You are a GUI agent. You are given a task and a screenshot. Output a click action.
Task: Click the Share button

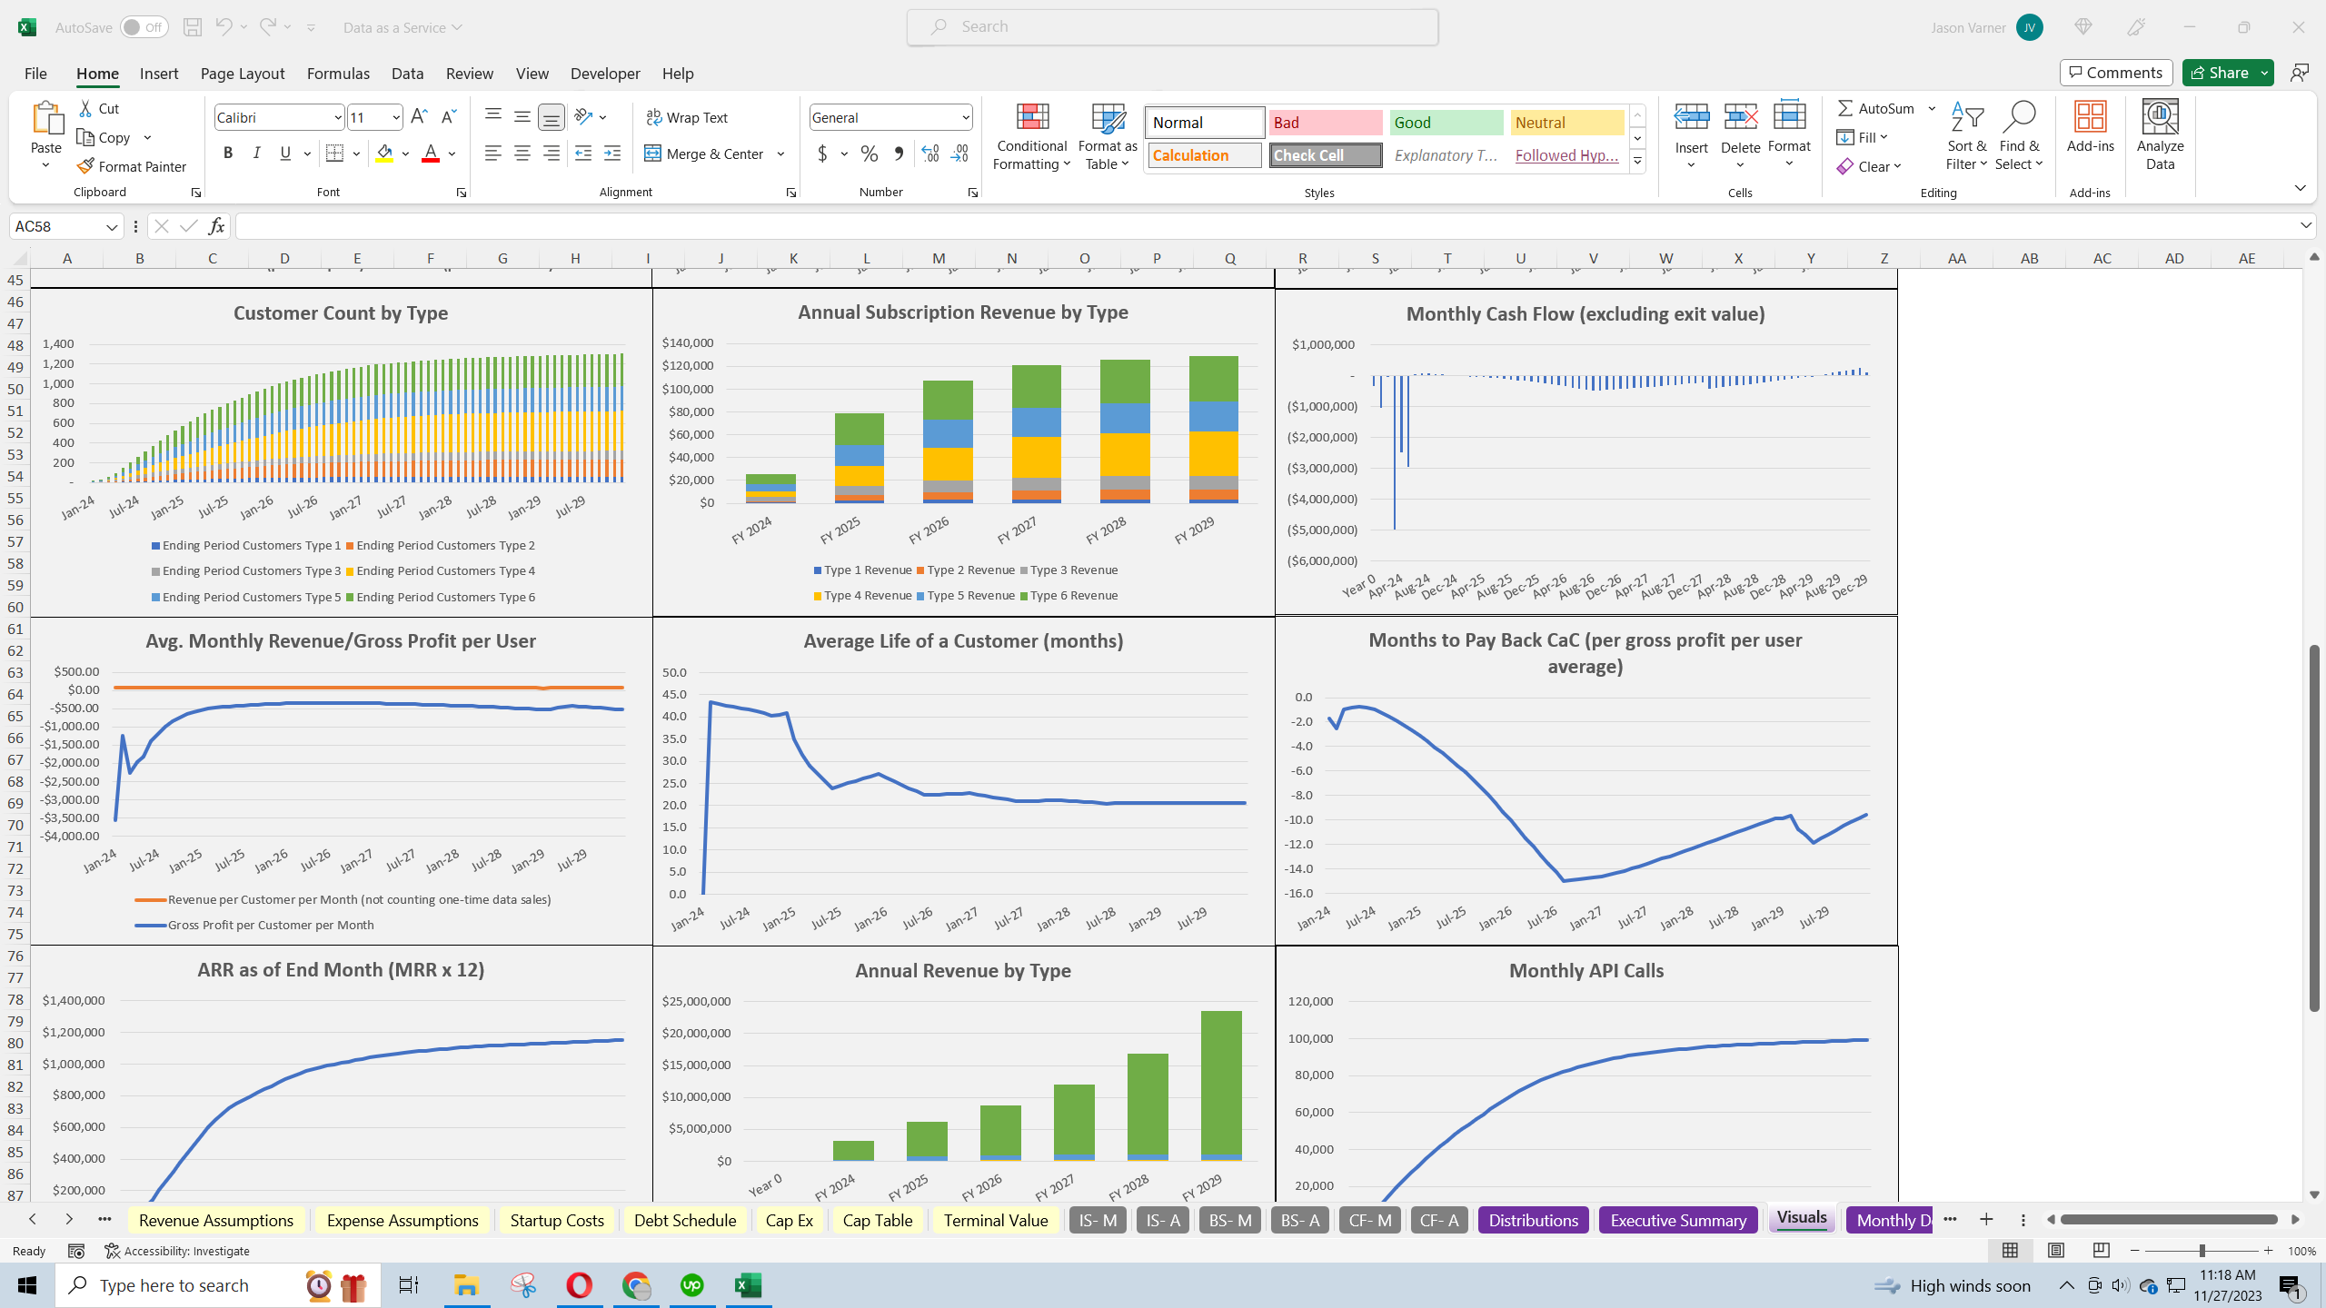(x=2223, y=73)
